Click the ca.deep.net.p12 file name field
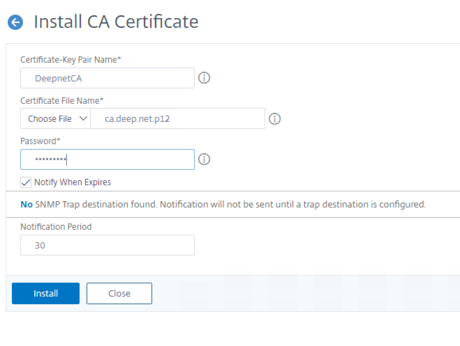Viewport: 460px width, 346px height. pyautogui.click(x=177, y=119)
